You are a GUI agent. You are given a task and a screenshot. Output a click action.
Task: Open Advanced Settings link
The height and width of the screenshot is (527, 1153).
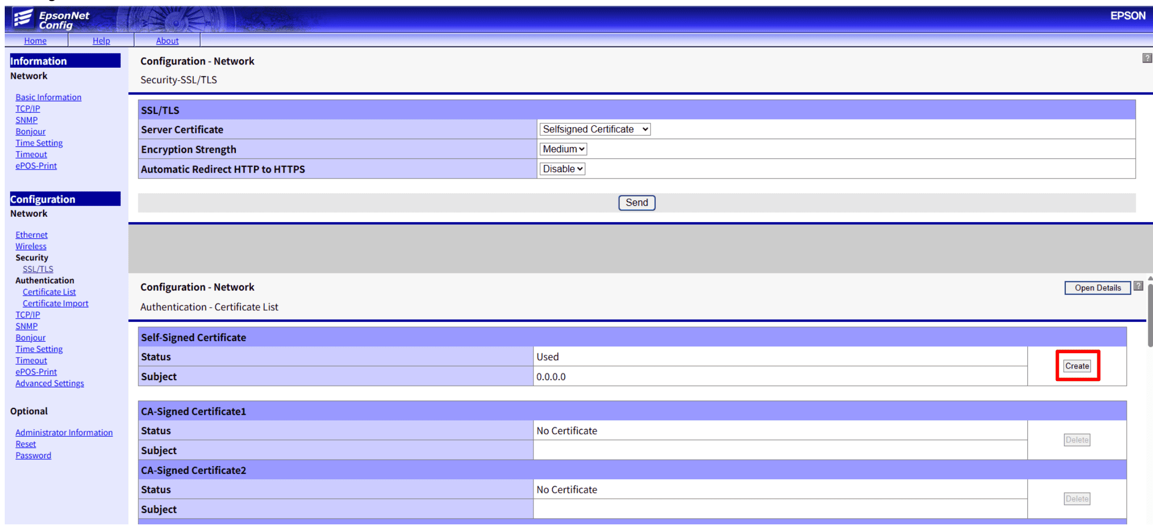tap(49, 383)
